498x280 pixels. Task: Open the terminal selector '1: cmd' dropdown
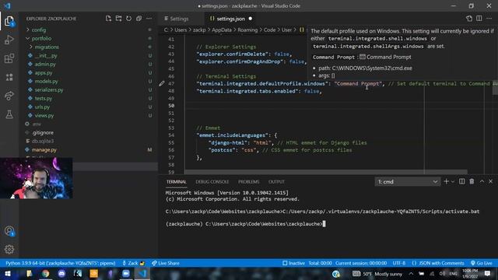pos(408,181)
